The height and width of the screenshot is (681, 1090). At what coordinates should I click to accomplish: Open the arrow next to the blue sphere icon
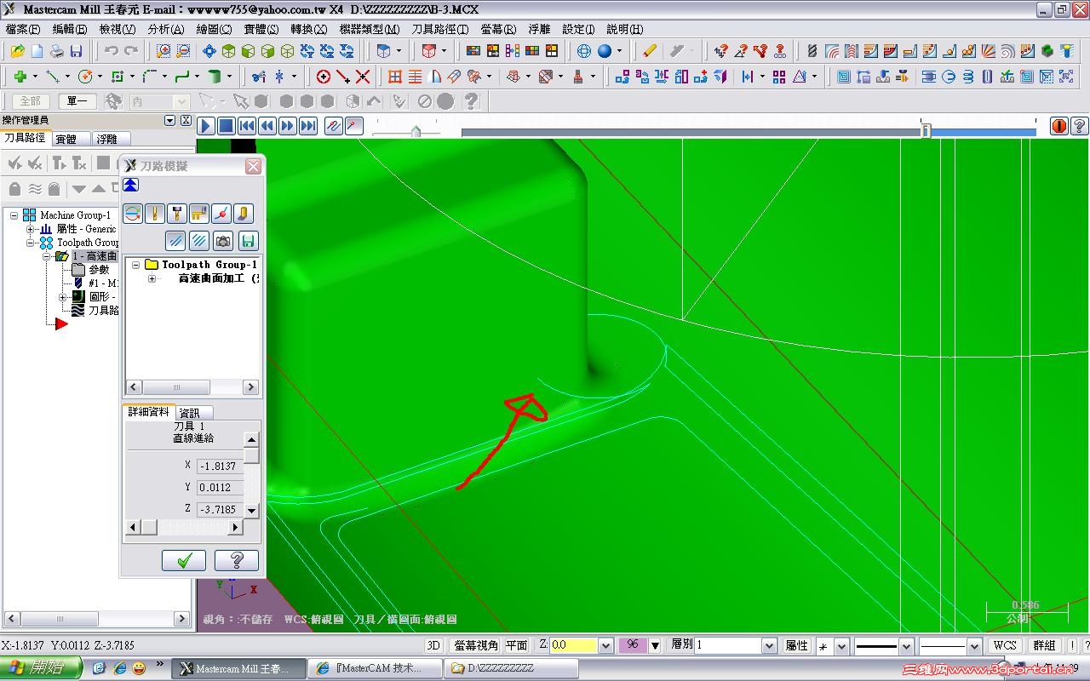pos(619,51)
